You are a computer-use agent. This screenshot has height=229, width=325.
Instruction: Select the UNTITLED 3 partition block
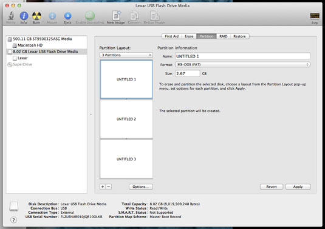(126, 159)
